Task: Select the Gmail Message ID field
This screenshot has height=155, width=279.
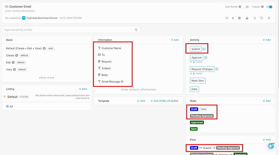Action: 112,82
